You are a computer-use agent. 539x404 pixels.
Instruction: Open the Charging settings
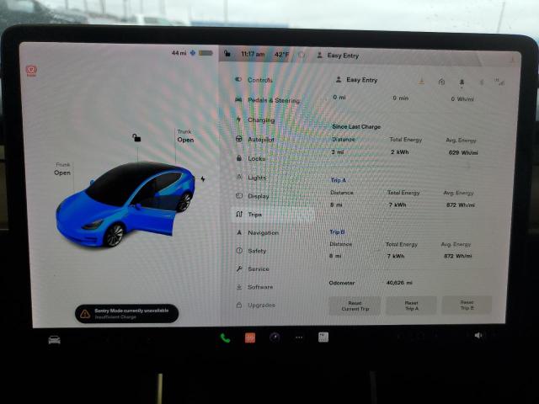click(x=255, y=120)
